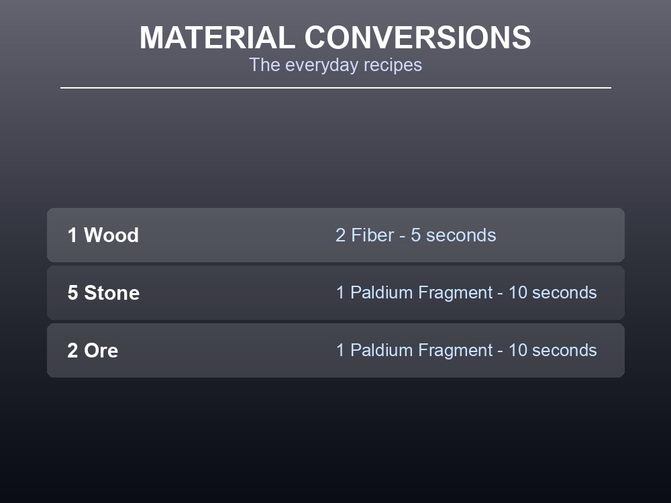Viewport: 671px width, 503px height.
Task: Click the '2 Ore' label
Action: (93, 350)
